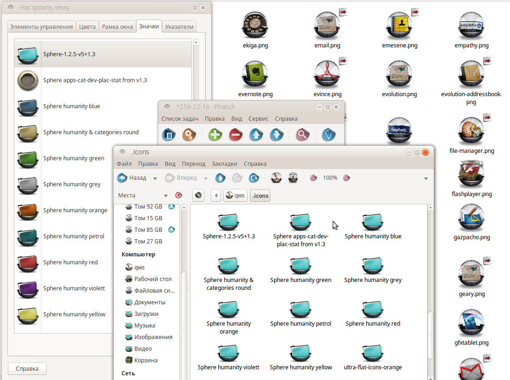The width and height of the screenshot is (510, 380).
Task: Open Sphere humanity petrol folder in .icons window
Action: (301, 314)
